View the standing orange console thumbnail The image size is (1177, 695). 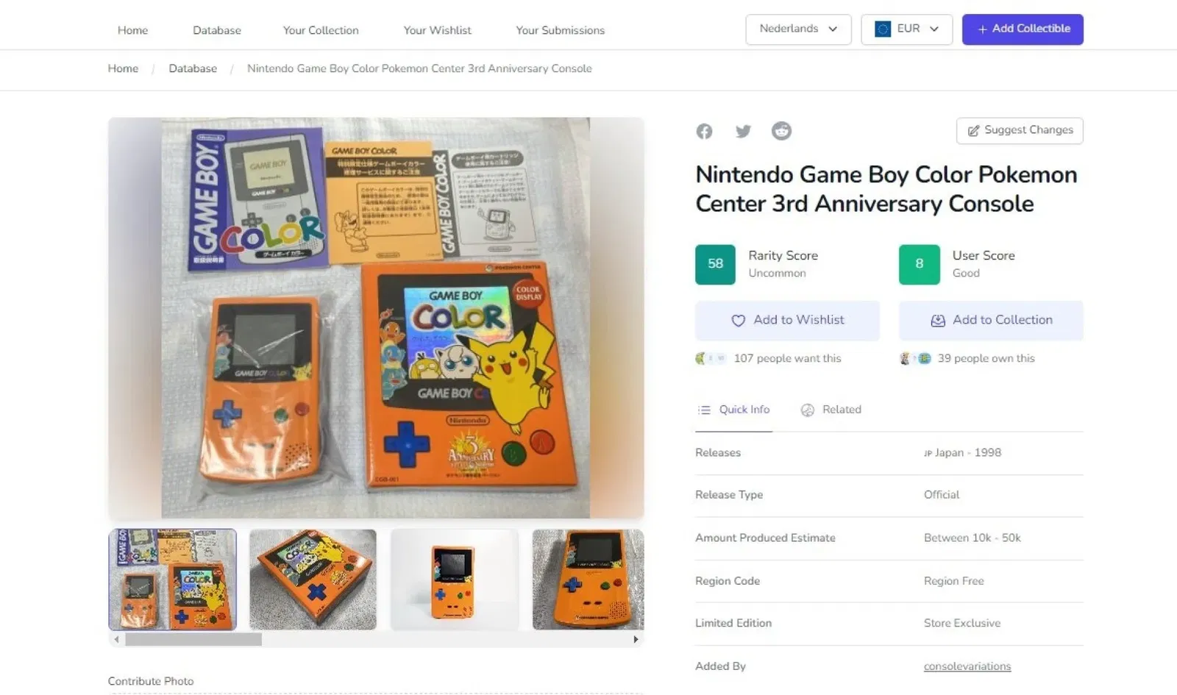click(454, 580)
